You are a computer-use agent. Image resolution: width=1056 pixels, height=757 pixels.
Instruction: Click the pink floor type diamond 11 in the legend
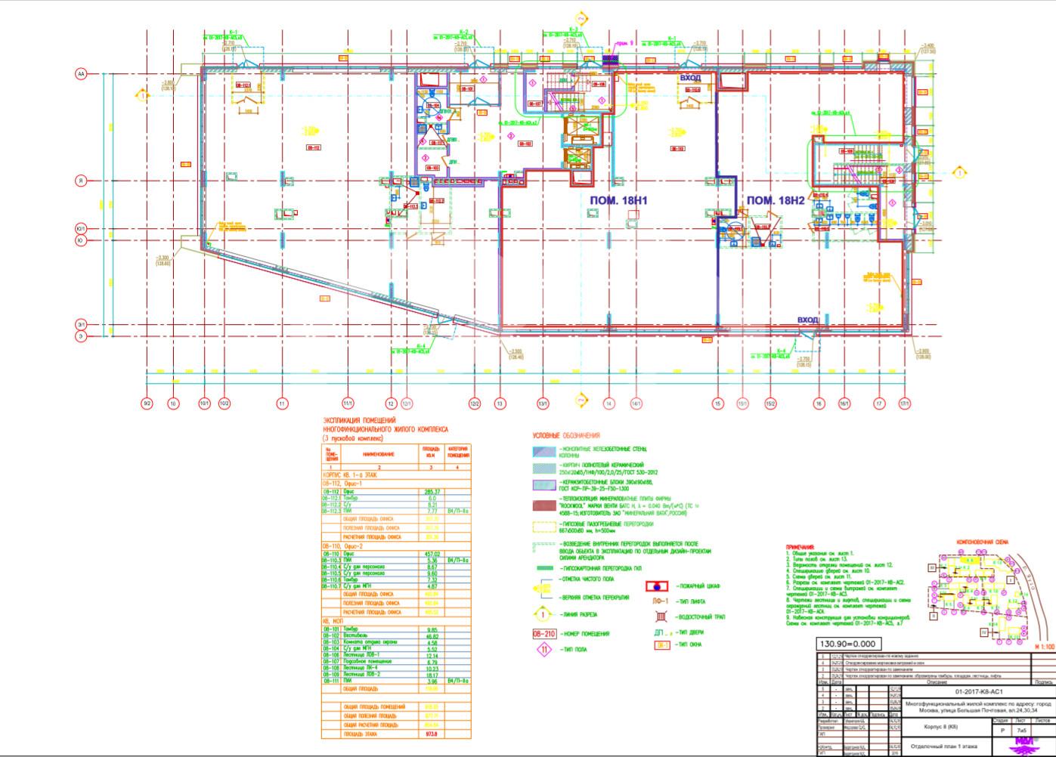click(x=544, y=649)
